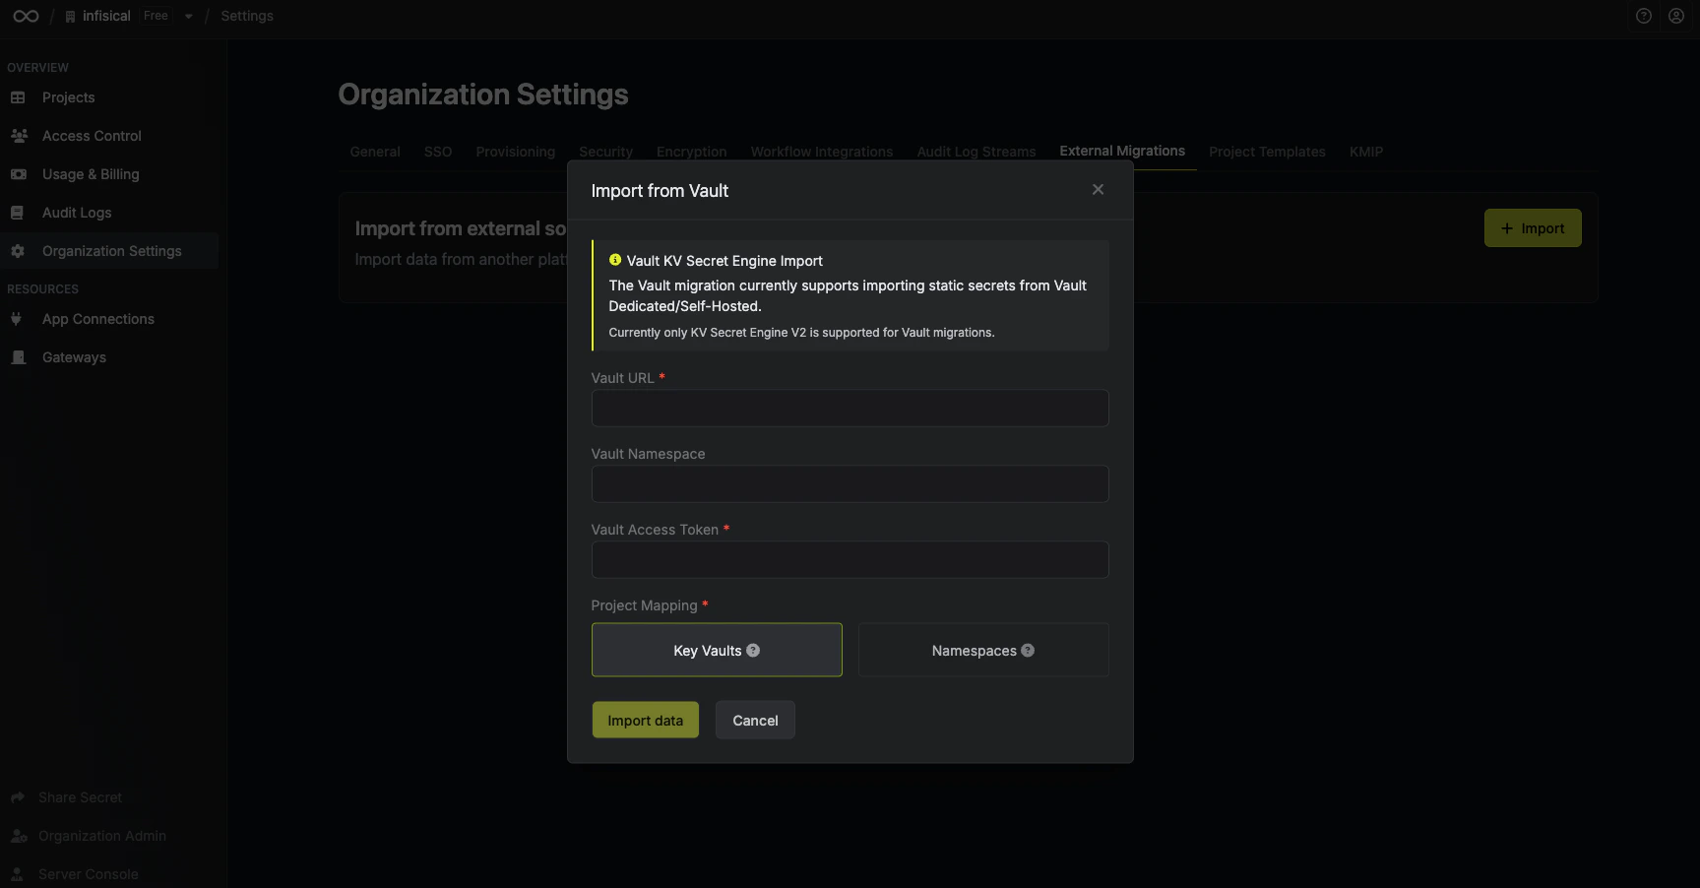The width and height of the screenshot is (1700, 888).
Task: Click the Usage & Billing money icon
Action: (x=18, y=174)
